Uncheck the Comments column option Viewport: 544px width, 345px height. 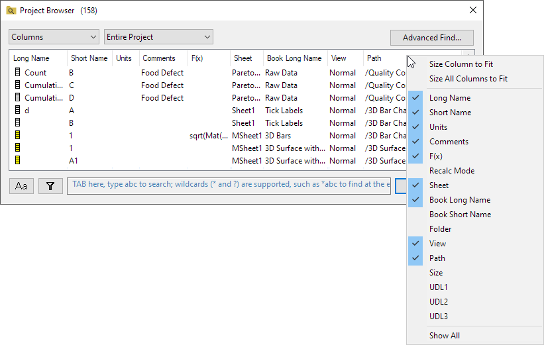(448, 142)
